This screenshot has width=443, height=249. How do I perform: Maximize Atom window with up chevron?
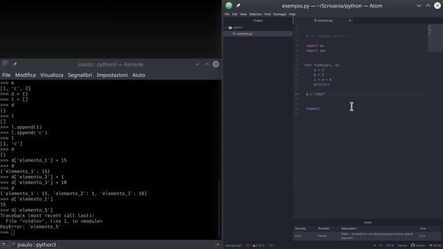[428, 6]
